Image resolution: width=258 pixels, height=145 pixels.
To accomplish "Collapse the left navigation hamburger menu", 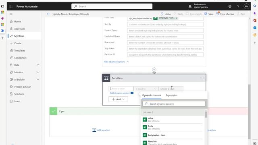I will [11, 14].
